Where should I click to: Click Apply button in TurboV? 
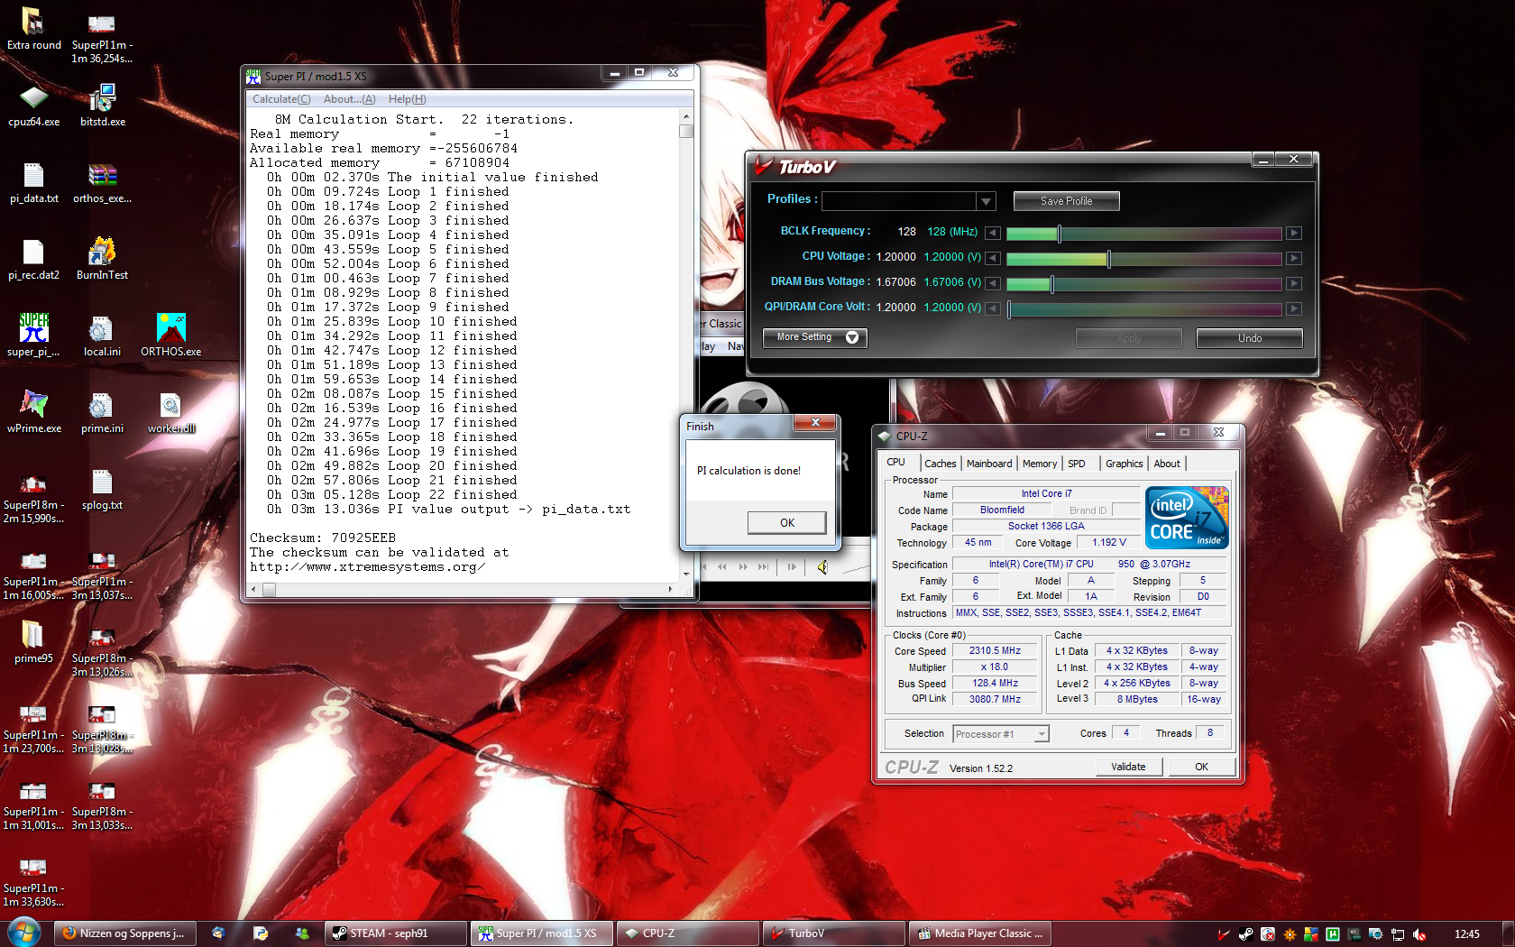1128,338
